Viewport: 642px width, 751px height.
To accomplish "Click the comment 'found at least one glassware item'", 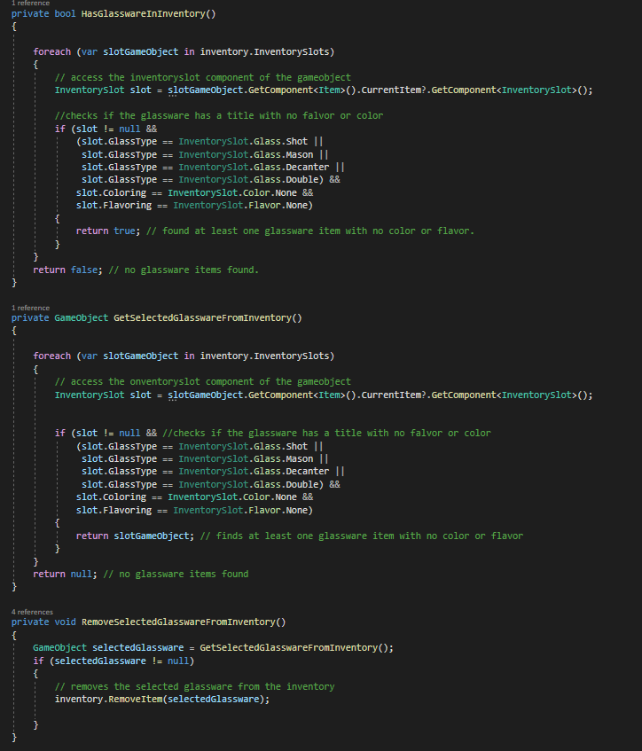I will (x=310, y=231).
